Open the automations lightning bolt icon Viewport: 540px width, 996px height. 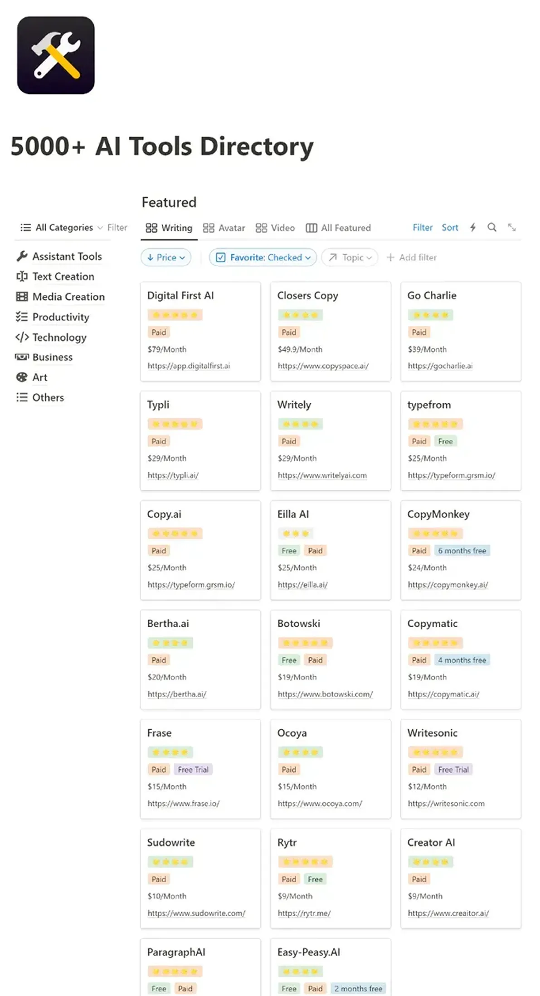point(473,227)
